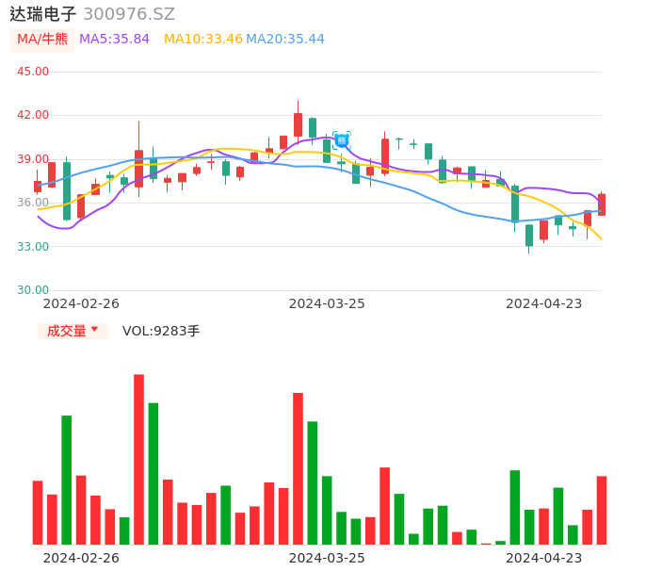The image size is (646, 571).
Task: Select the MA10:33.46 legend label
Action: pyautogui.click(x=203, y=40)
